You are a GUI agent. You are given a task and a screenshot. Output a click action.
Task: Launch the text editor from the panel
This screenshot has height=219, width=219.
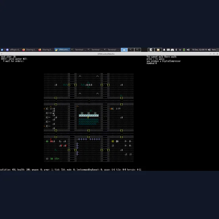[x=151, y=50]
